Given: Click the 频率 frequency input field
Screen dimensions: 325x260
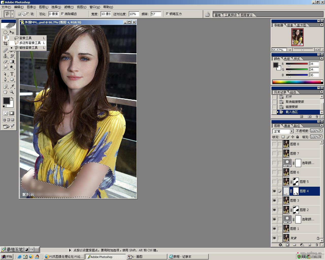Looking at the screenshot, I should [x=156, y=14].
